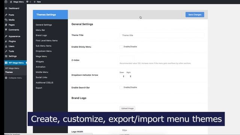
Task: Go to Settings in sidebar
Action: point(12,56)
